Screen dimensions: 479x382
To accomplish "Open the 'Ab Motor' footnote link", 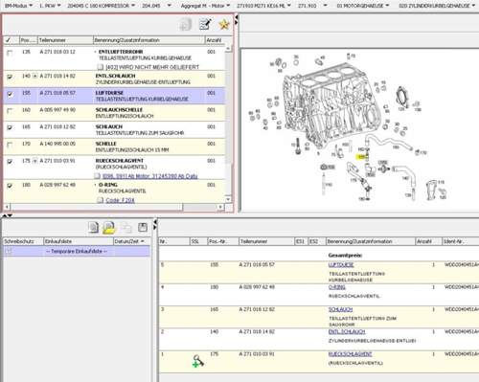I will tap(149, 176).
